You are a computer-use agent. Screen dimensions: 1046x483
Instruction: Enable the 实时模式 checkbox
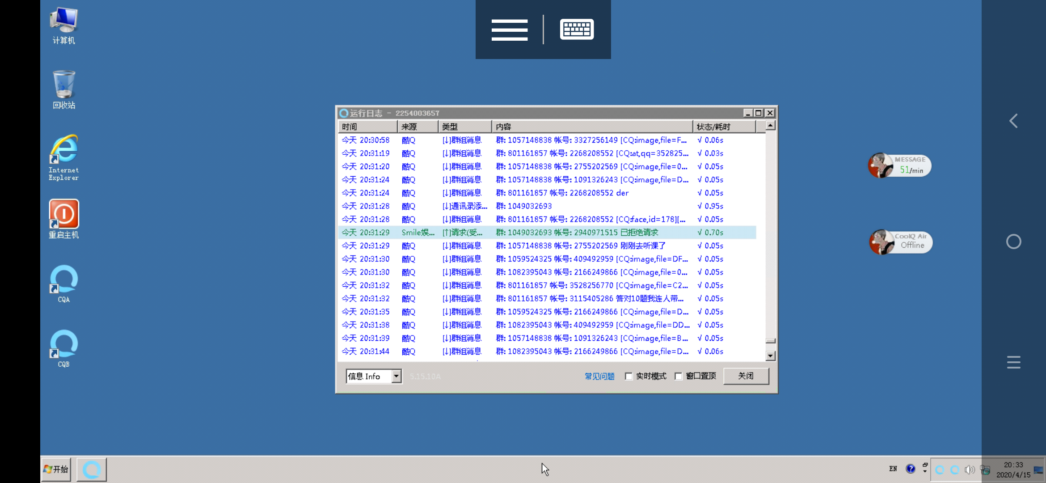(629, 376)
